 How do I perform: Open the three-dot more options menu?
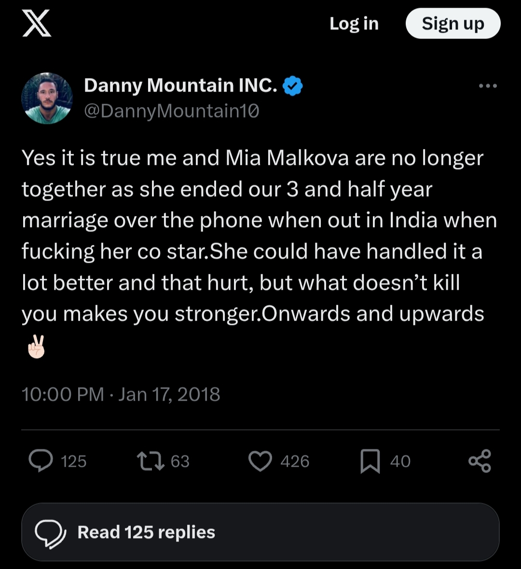[488, 86]
